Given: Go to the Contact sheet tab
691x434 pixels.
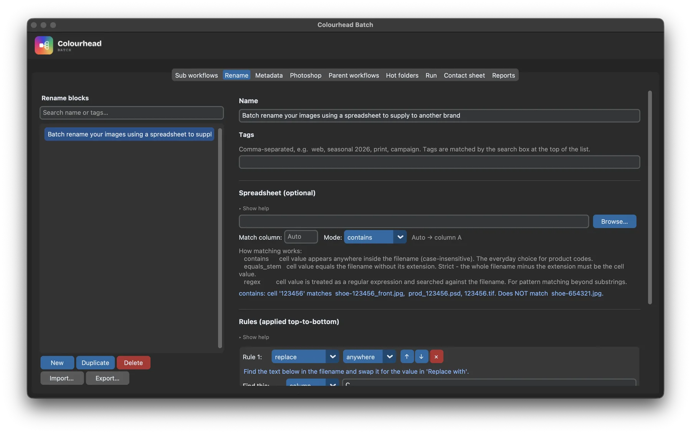Looking at the screenshot, I should click(x=464, y=75).
